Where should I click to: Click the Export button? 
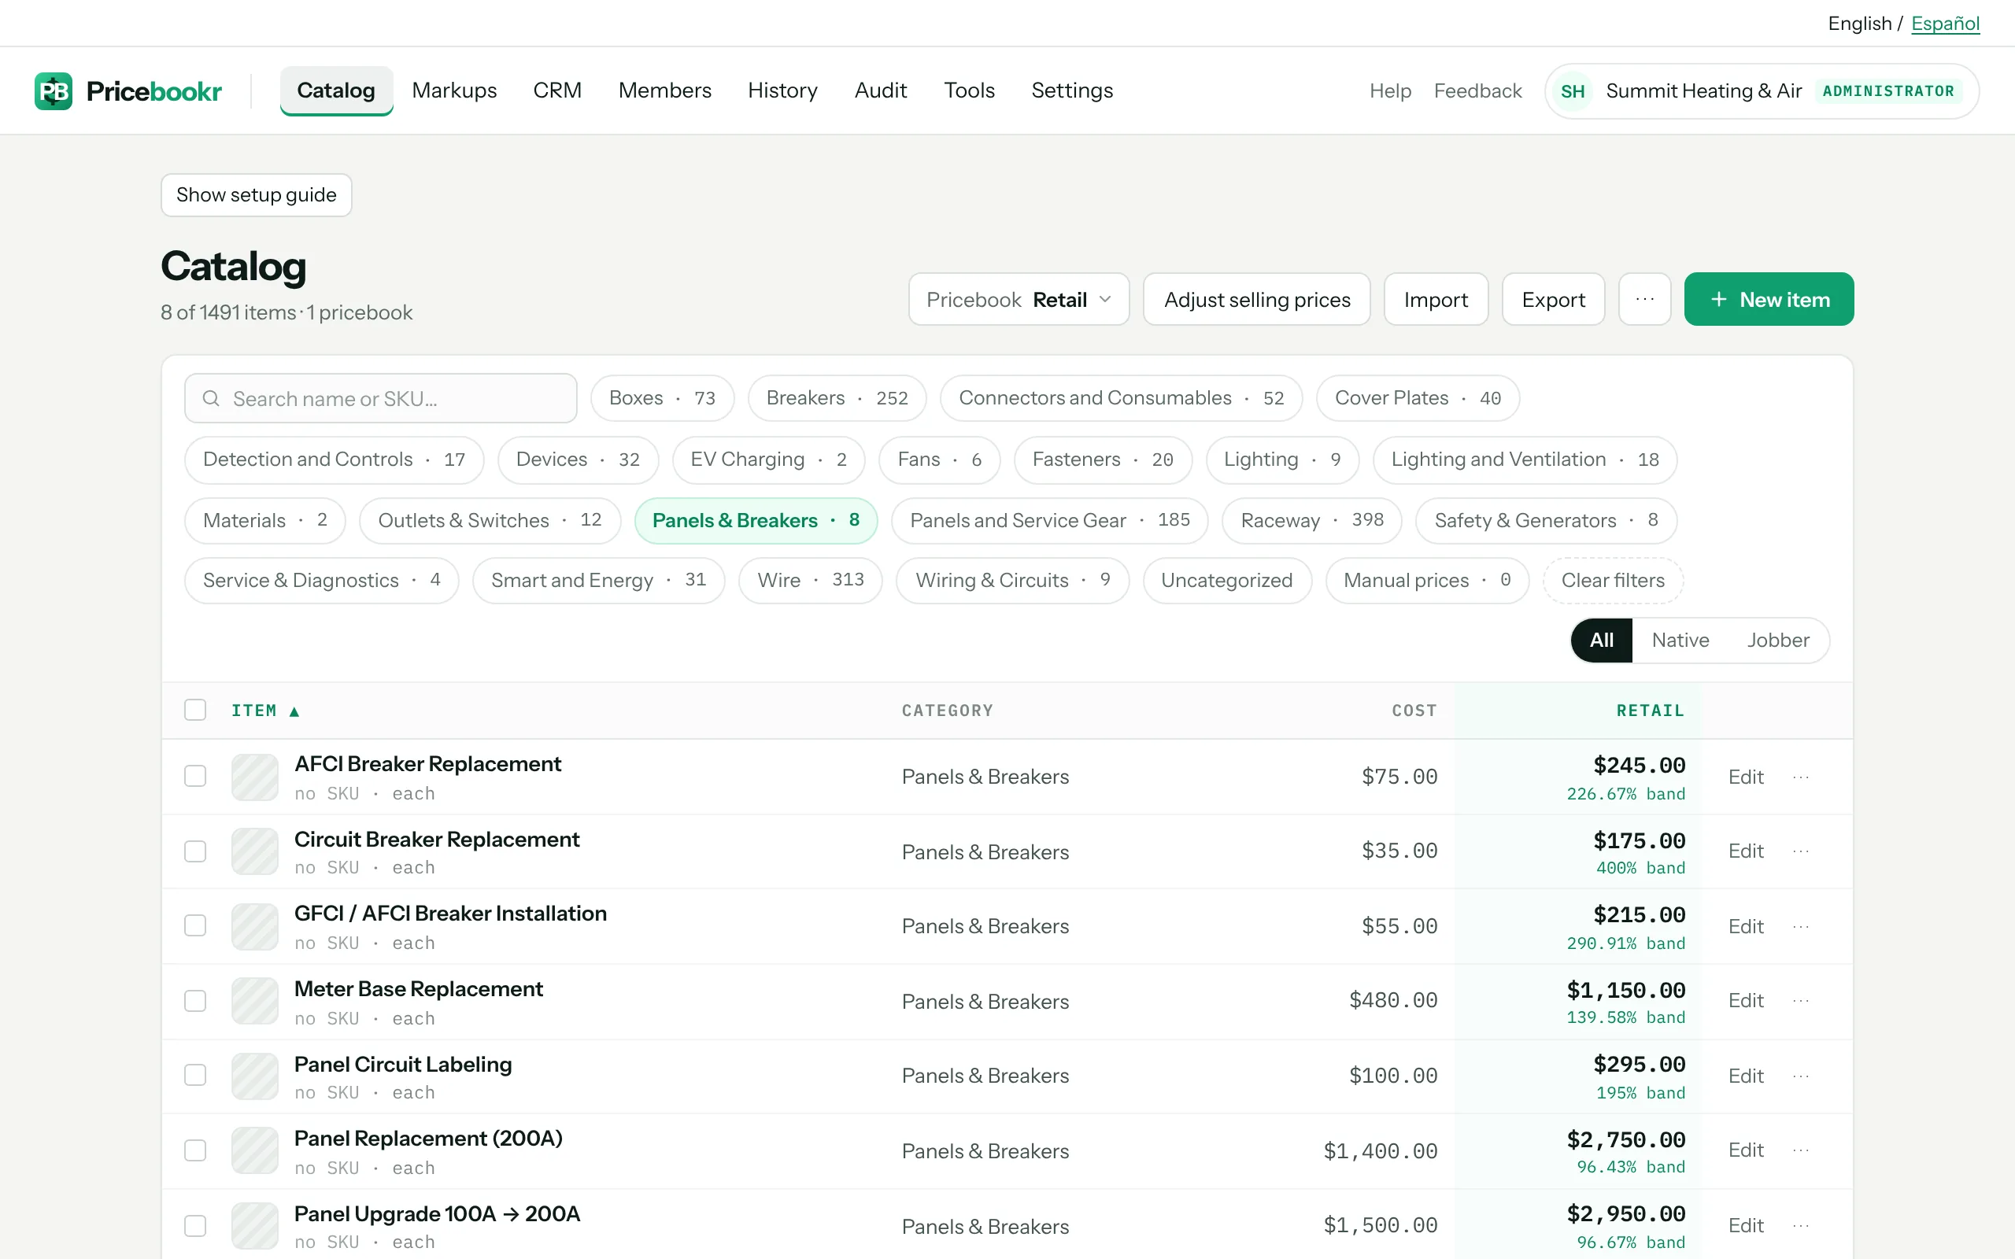pos(1553,299)
